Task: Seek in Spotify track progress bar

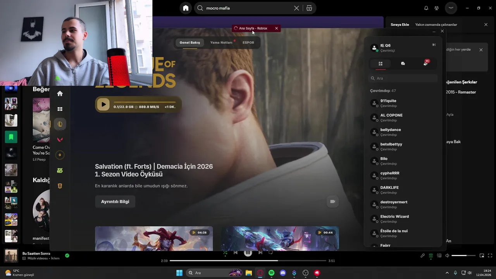Action: [x=248, y=261]
